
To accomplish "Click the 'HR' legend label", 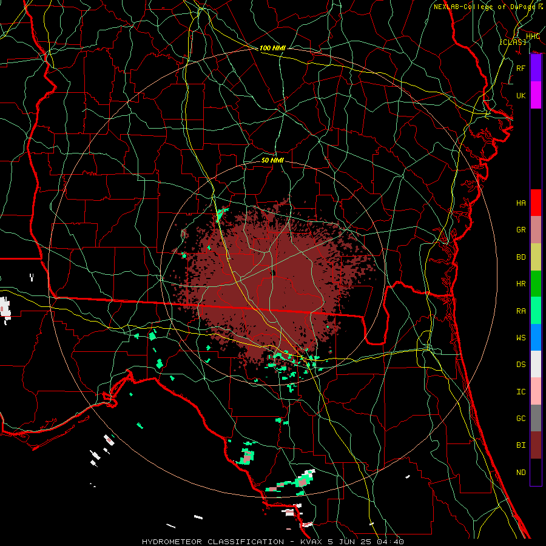I will tap(521, 284).
